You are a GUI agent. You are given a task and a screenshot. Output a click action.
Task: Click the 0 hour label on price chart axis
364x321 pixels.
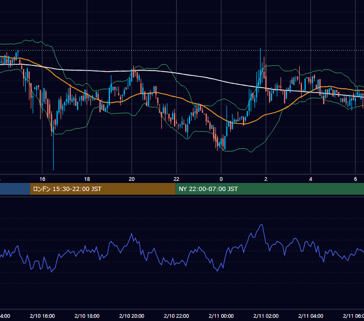(x=221, y=179)
